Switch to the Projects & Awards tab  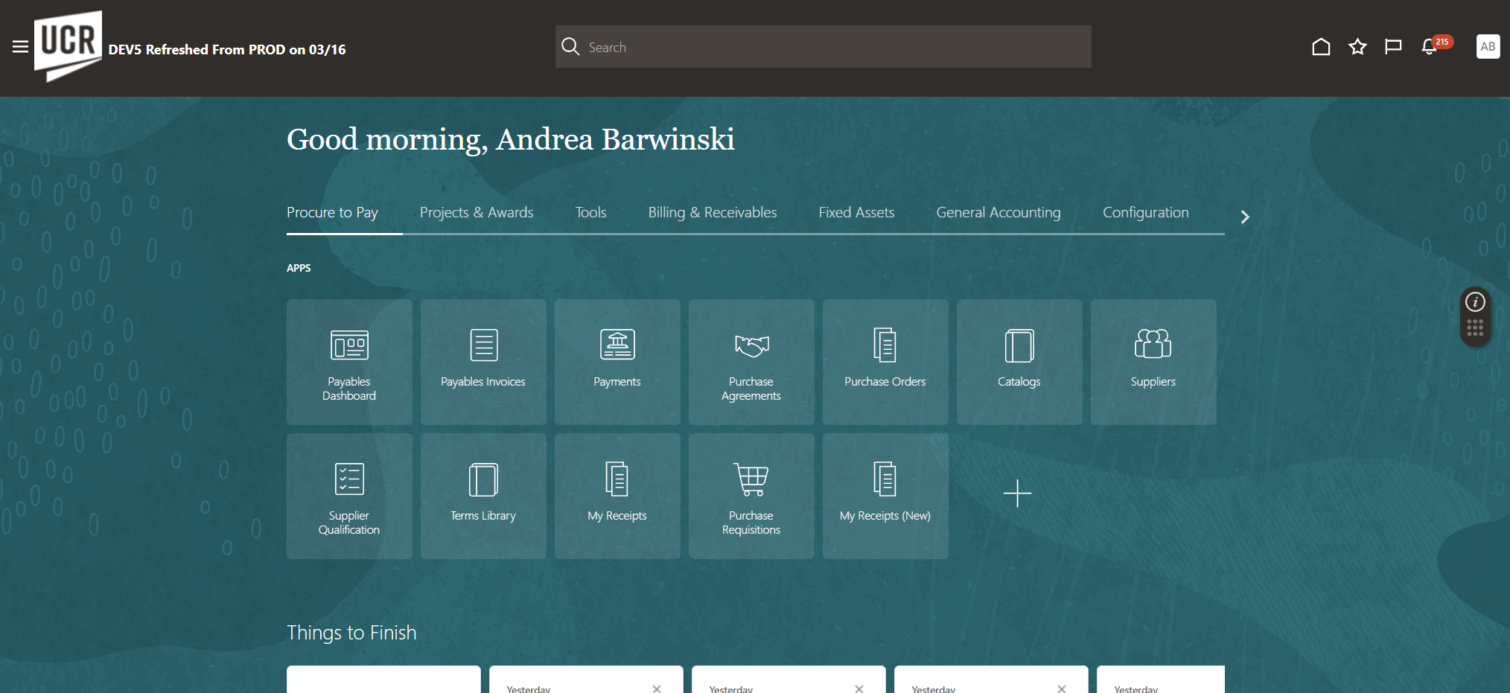pos(477,213)
